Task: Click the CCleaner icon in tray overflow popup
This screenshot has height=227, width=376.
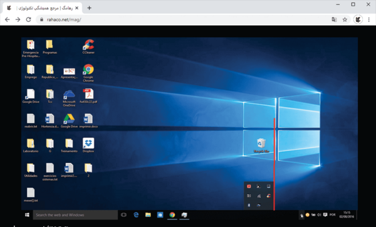Action: (268, 196)
